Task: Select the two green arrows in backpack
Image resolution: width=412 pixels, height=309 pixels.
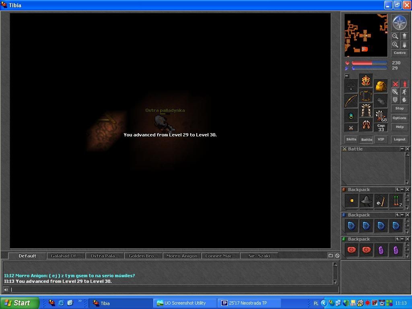Action: click(396, 201)
